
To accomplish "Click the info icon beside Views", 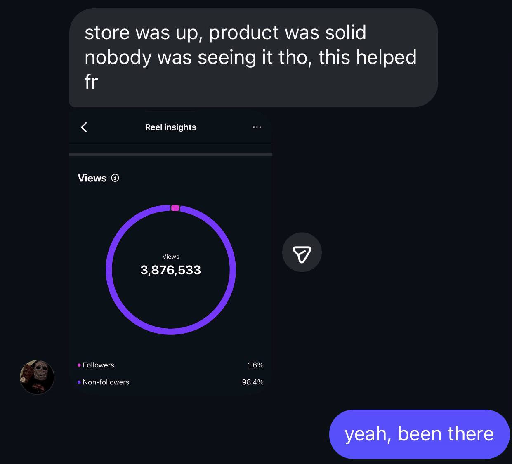I will pyautogui.click(x=115, y=178).
